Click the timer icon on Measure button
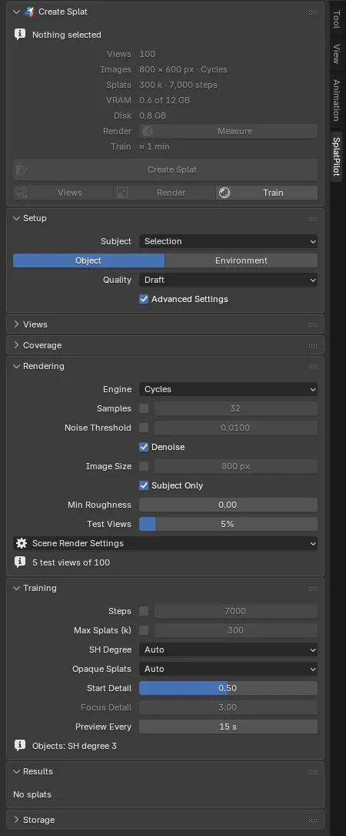The height and width of the screenshot is (836, 346). (x=148, y=131)
